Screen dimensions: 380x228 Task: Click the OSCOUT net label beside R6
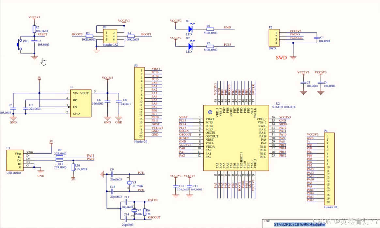pos(154,217)
